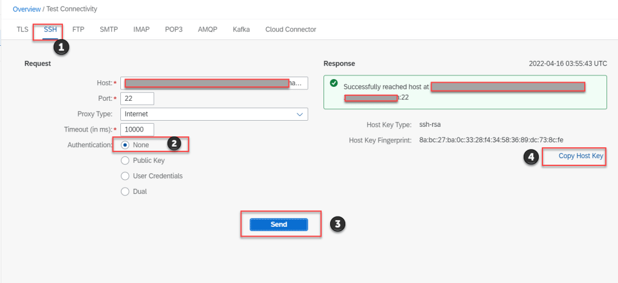Click the Copy Host Key link

[x=581, y=156]
